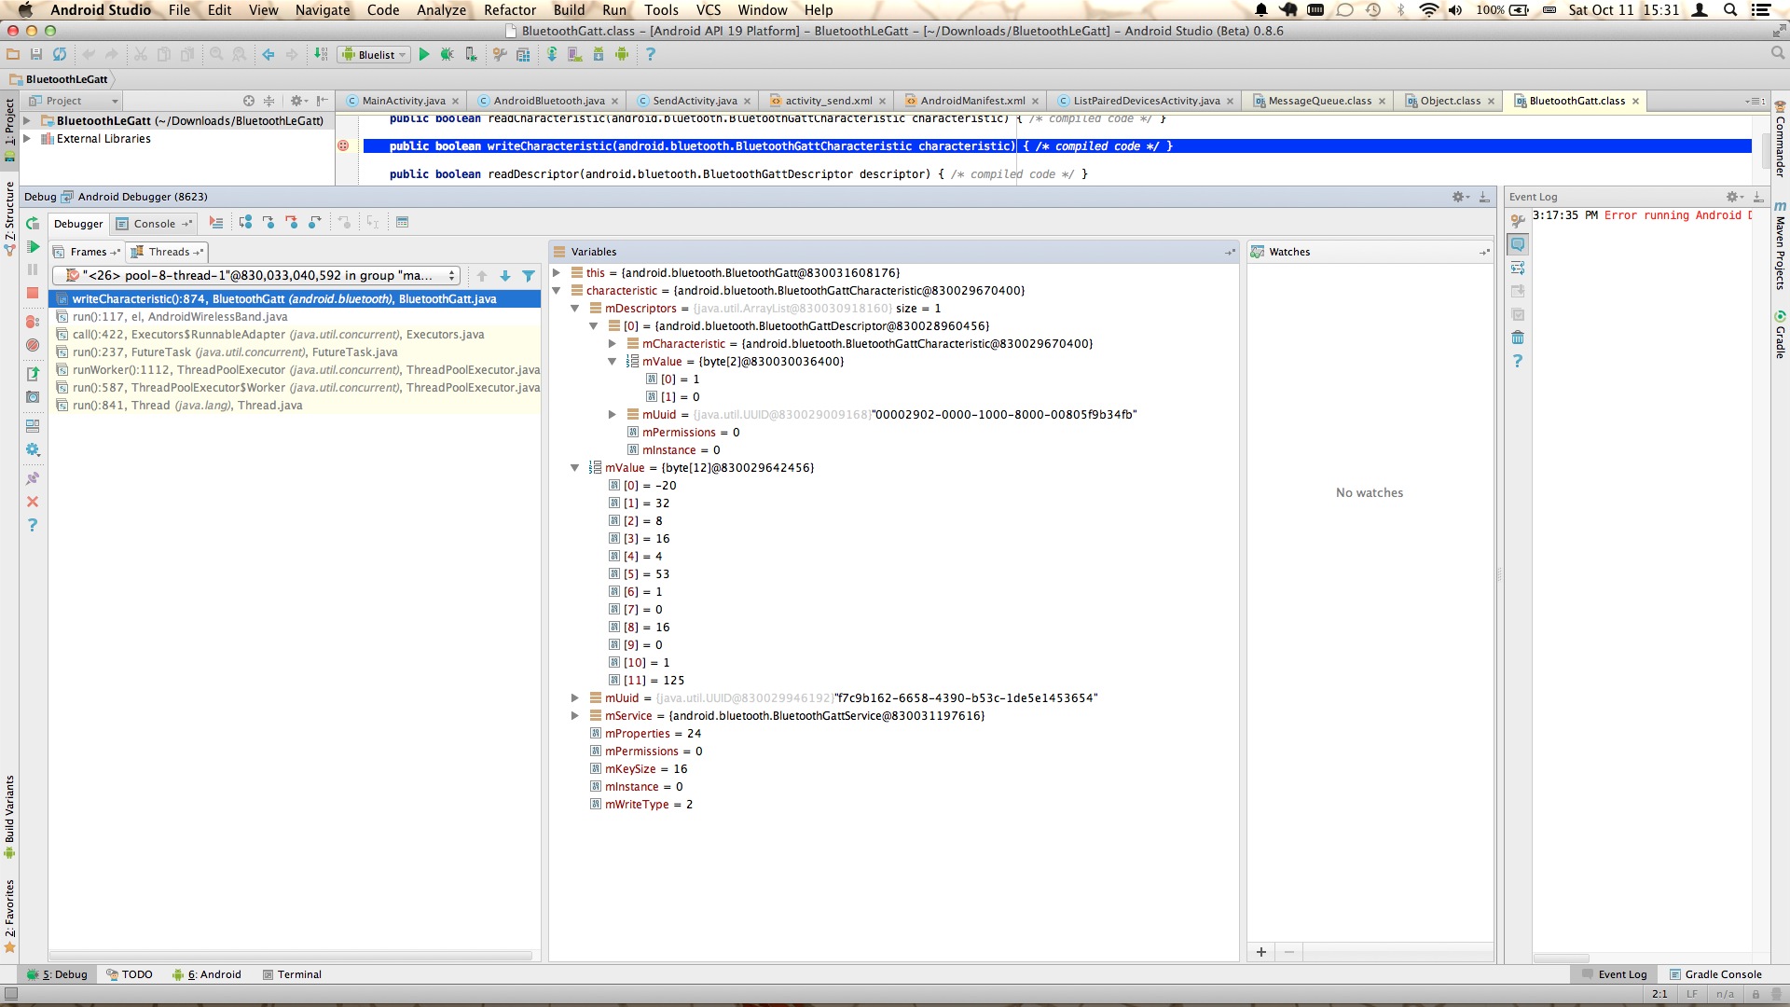Image resolution: width=1790 pixels, height=1007 pixels.
Task: Collapse the mDescriptors node
Action: [x=575, y=309]
